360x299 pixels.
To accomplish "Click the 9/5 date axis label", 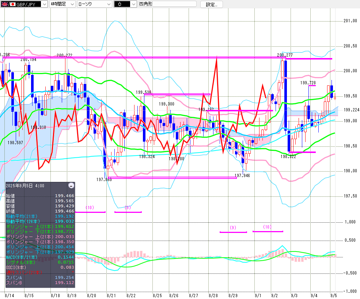I will coord(333,296).
